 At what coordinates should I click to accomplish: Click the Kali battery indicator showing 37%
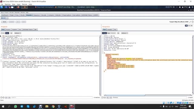point(184,7)
